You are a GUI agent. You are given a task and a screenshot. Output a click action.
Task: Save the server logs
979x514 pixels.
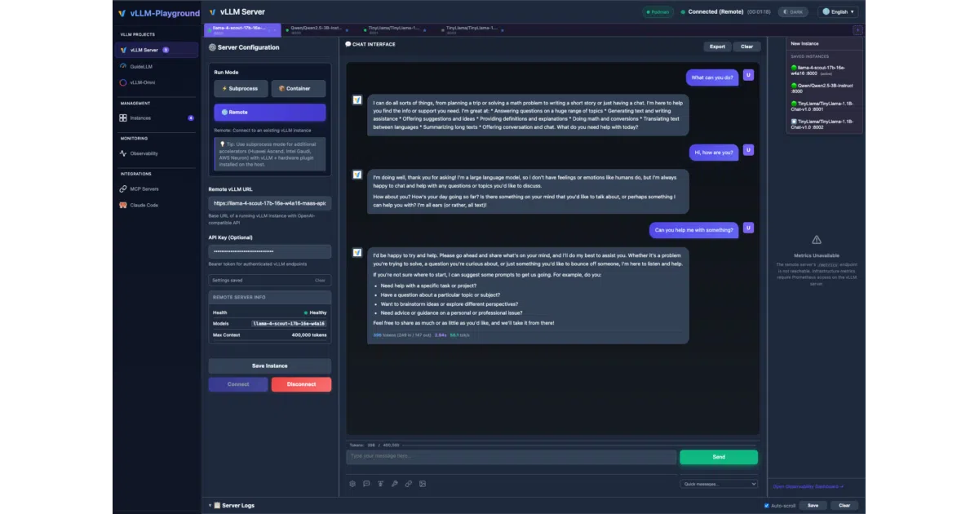point(813,506)
